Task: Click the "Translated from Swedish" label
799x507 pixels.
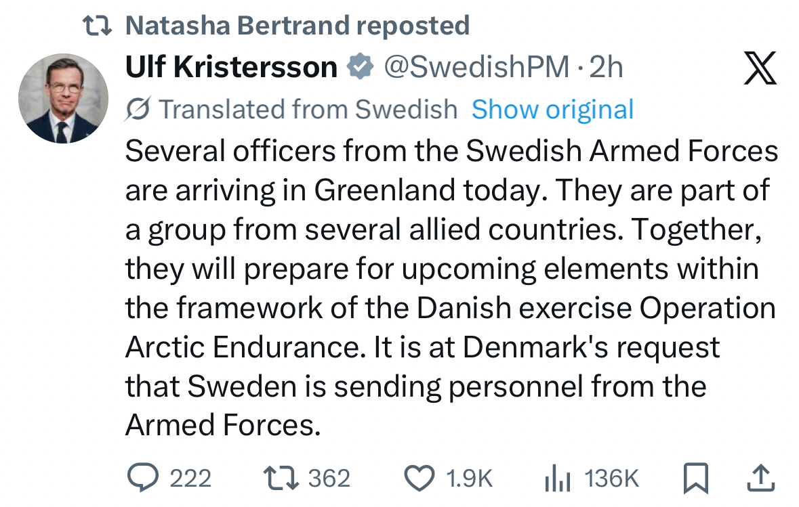Action: [308, 109]
